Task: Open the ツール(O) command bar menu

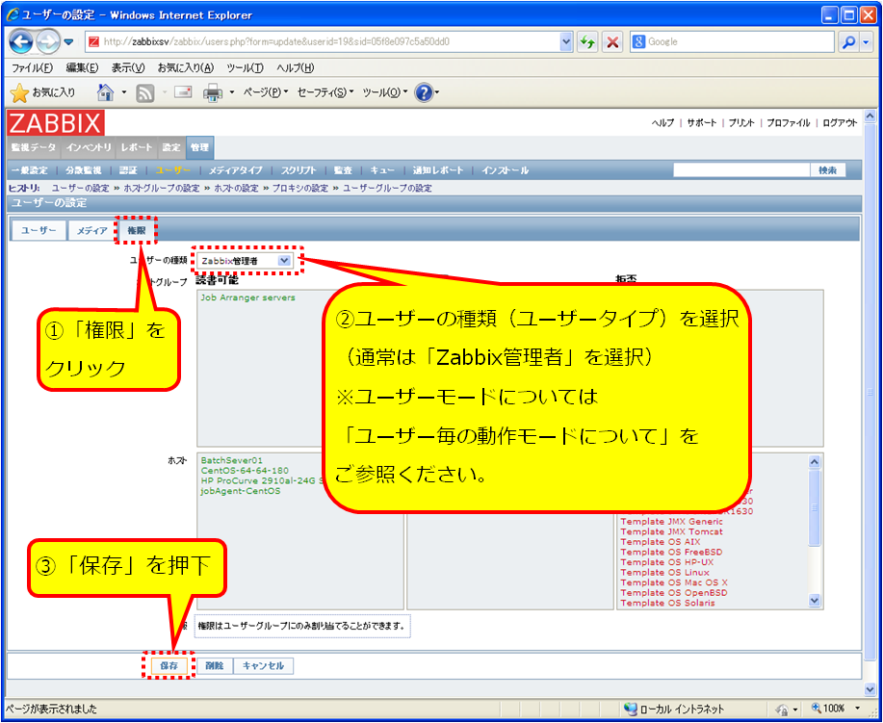Action: click(384, 92)
